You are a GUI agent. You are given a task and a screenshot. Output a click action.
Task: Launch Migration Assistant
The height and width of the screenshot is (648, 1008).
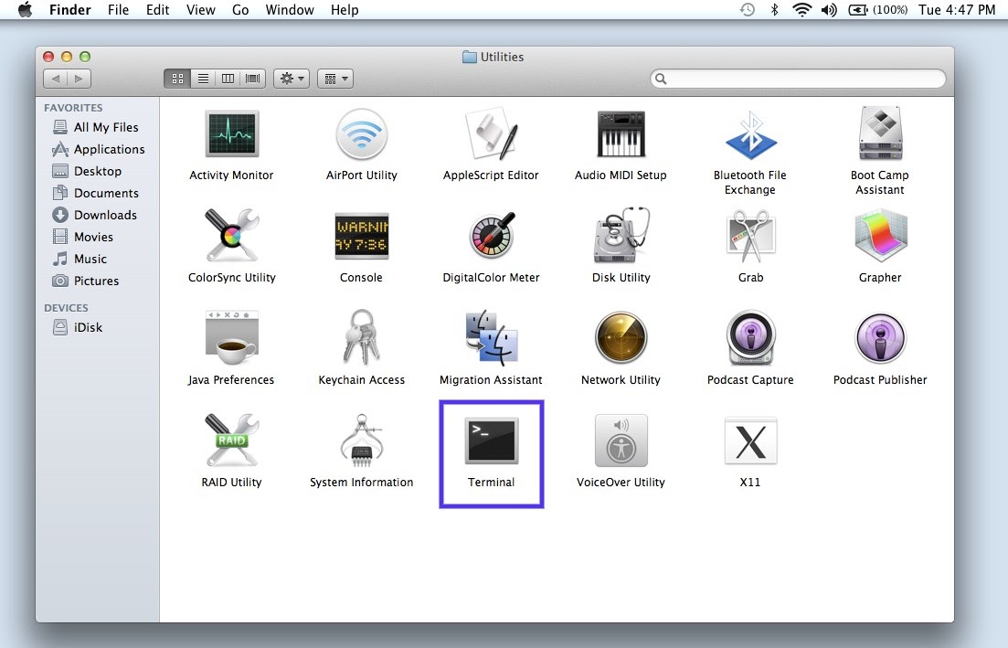(x=491, y=337)
